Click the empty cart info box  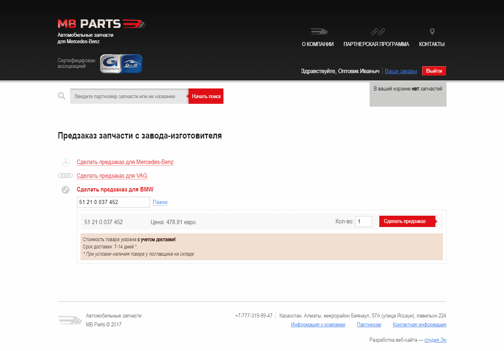pos(408,94)
